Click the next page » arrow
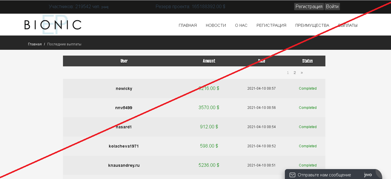391x179 pixels. (301, 73)
